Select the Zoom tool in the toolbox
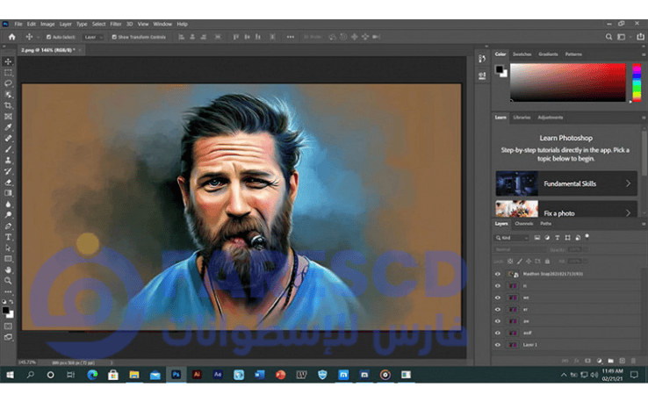 pyautogui.click(x=8, y=281)
